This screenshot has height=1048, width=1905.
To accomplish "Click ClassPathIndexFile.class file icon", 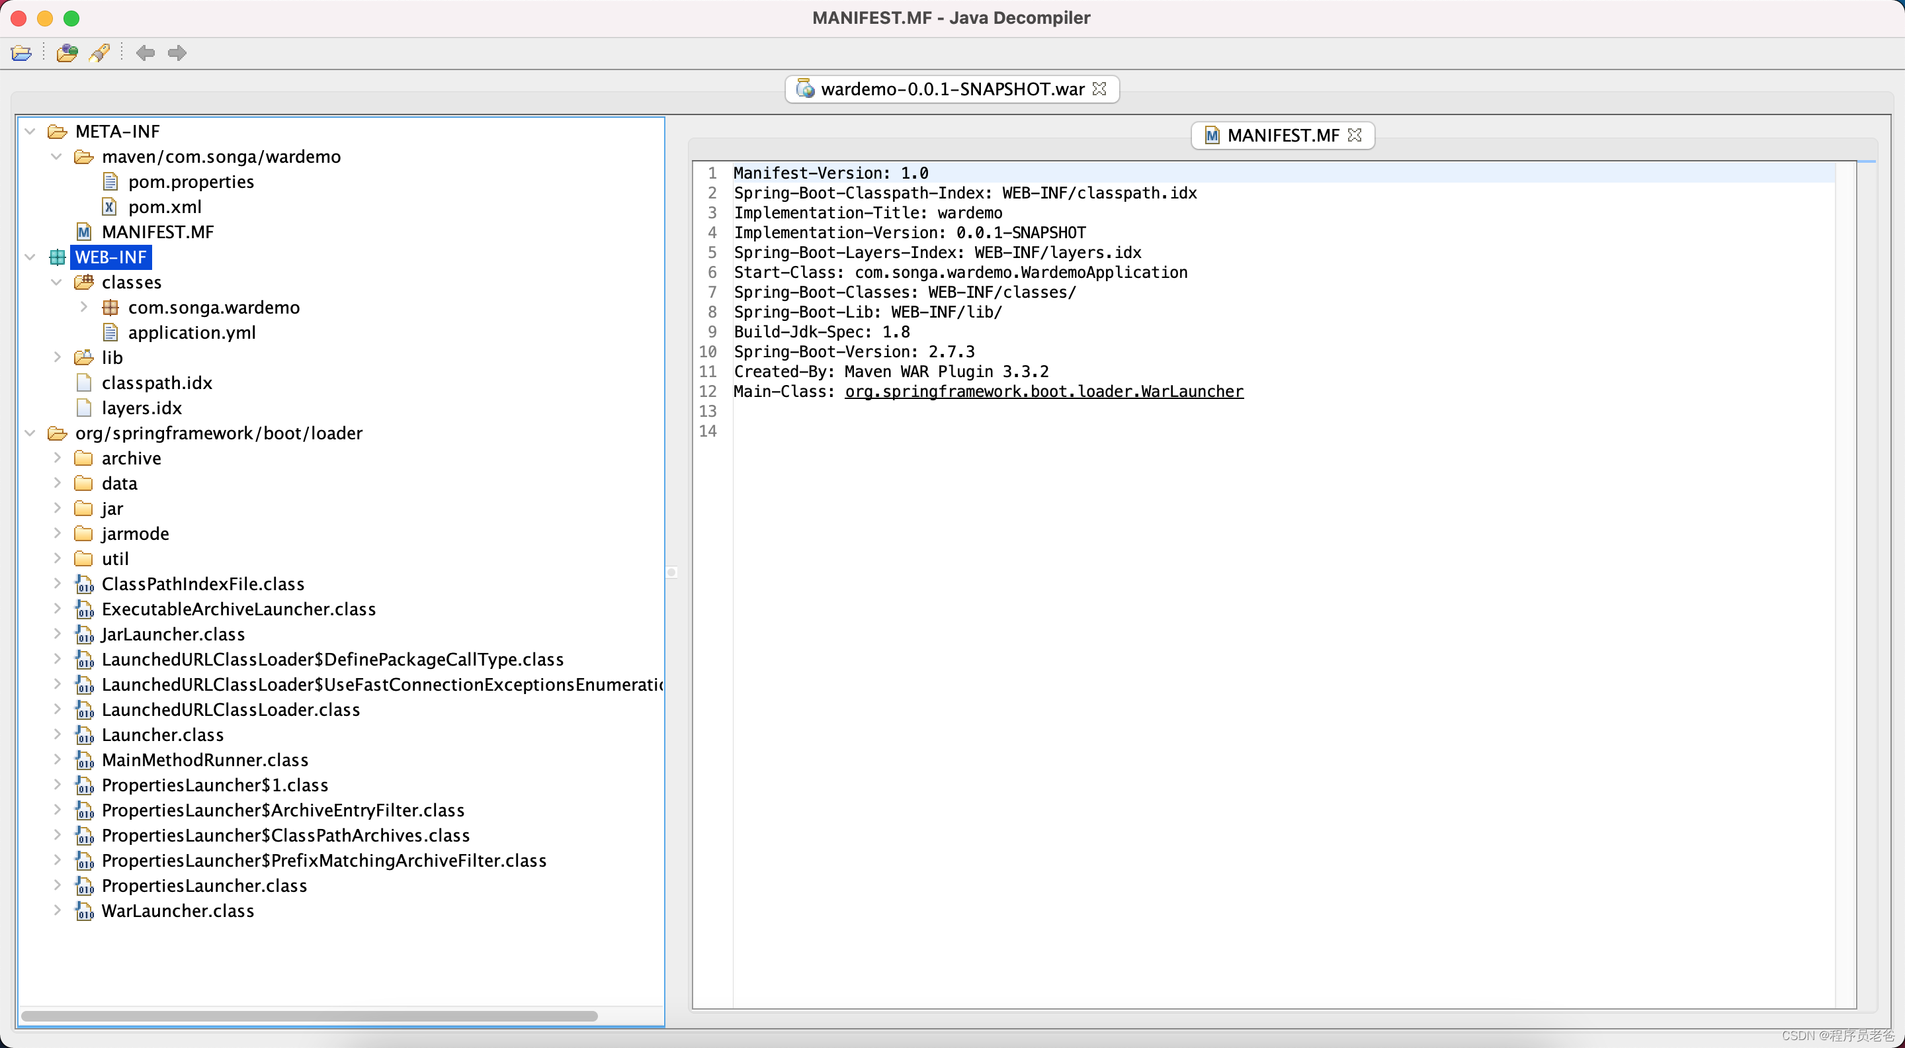I will pyautogui.click(x=84, y=584).
